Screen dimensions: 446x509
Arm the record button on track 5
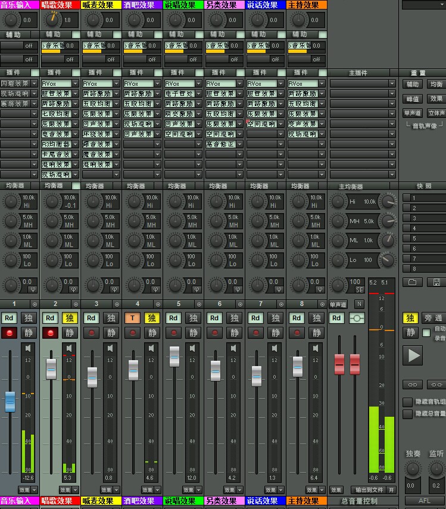coord(174,333)
